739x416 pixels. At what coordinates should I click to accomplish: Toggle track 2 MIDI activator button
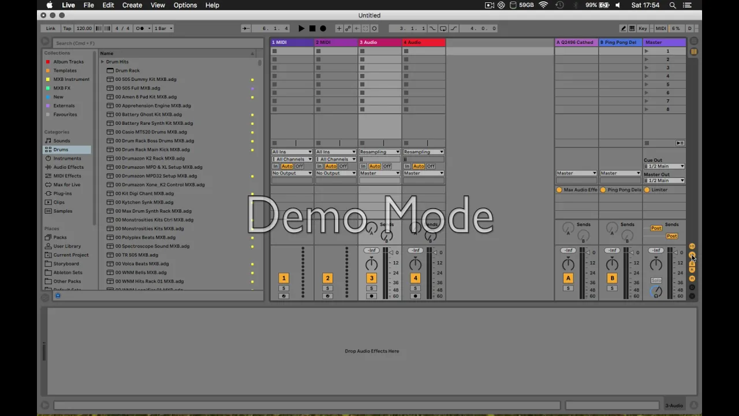click(327, 278)
